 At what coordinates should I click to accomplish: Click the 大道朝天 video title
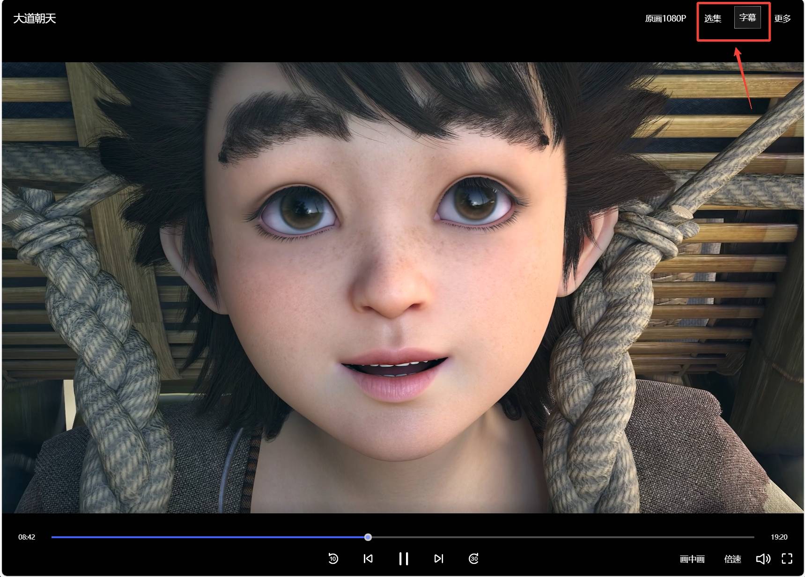coord(35,18)
